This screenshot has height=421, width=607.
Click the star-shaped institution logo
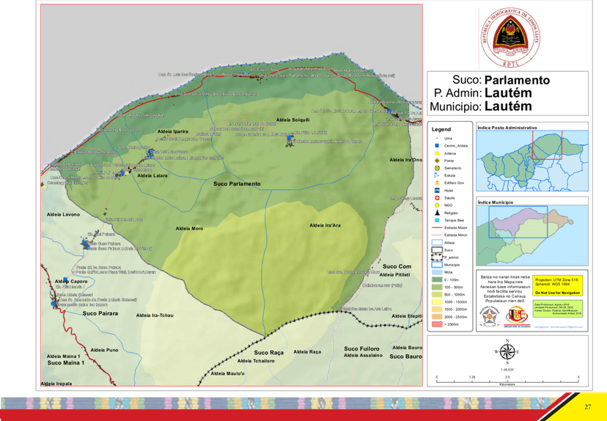point(490,316)
